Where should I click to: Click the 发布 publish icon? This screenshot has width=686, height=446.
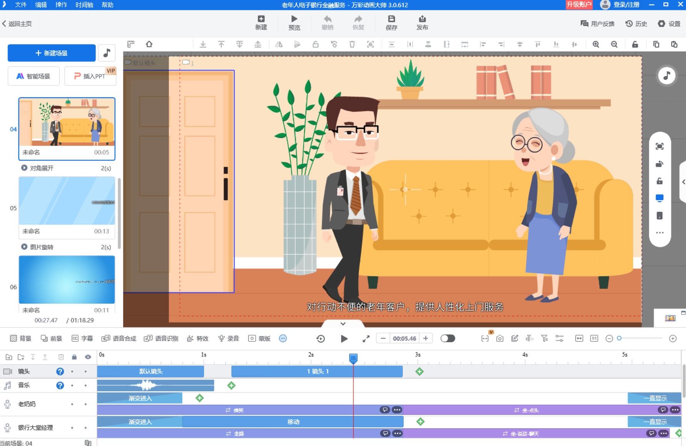(422, 23)
